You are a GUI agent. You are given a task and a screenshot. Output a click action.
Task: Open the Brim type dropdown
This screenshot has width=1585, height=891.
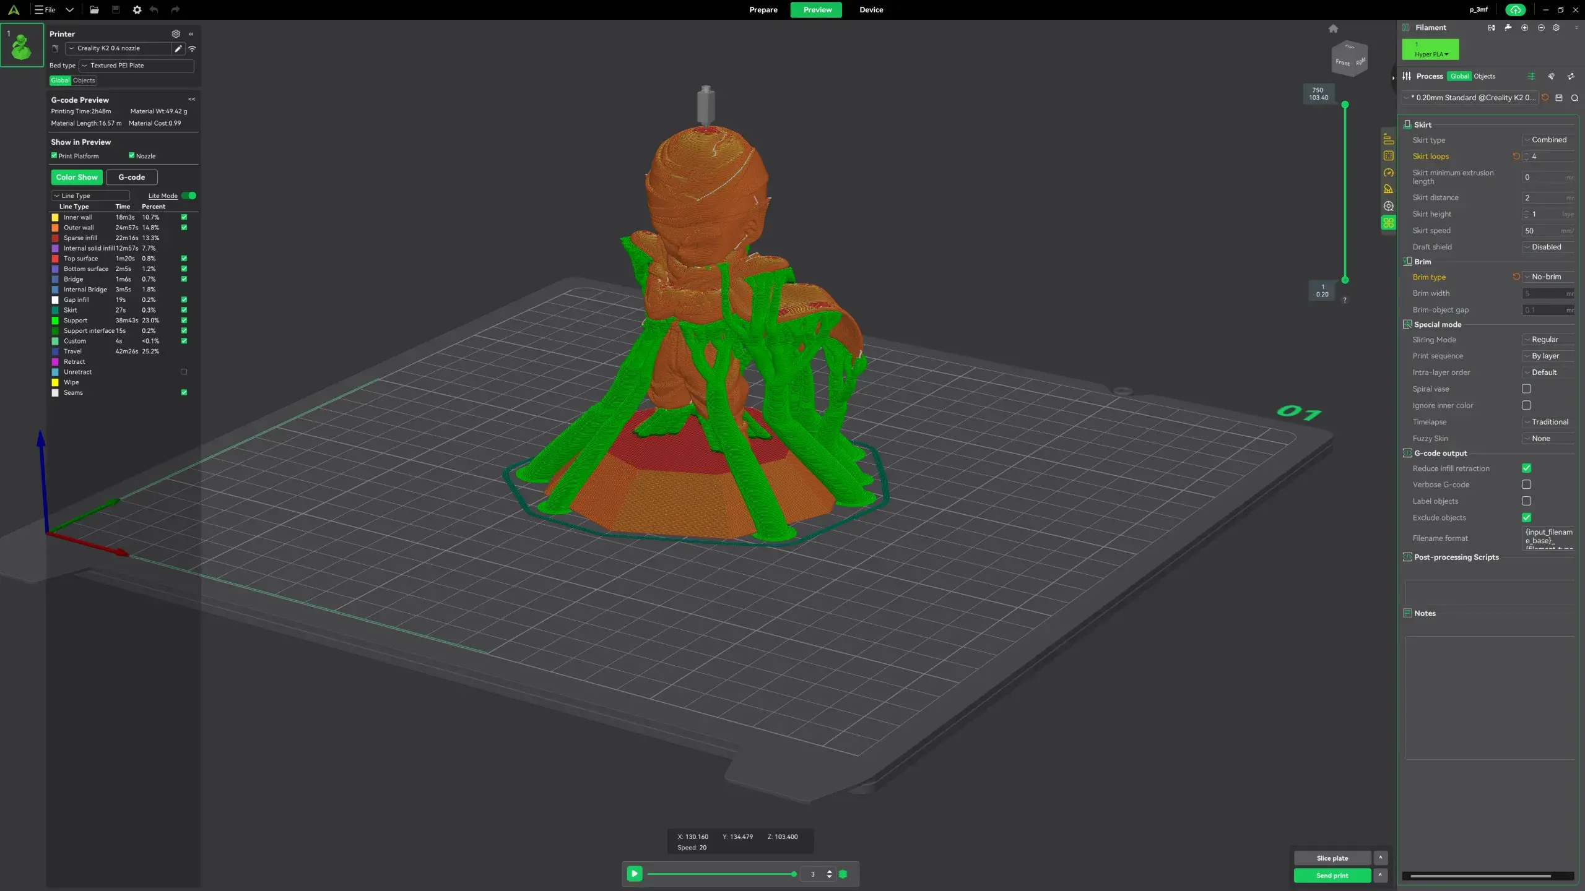[x=1548, y=277]
